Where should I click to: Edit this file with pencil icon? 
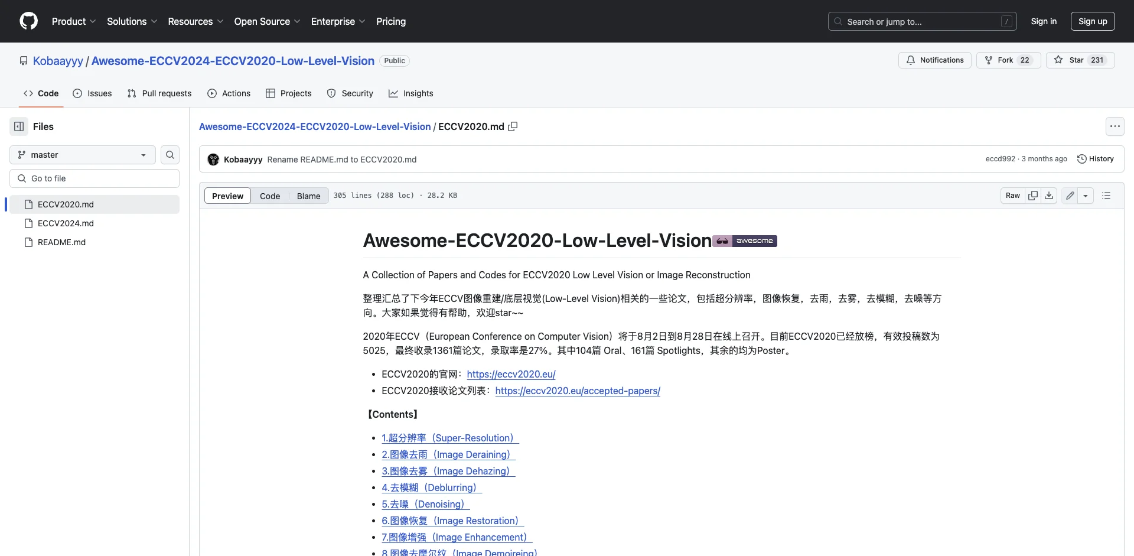point(1070,196)
